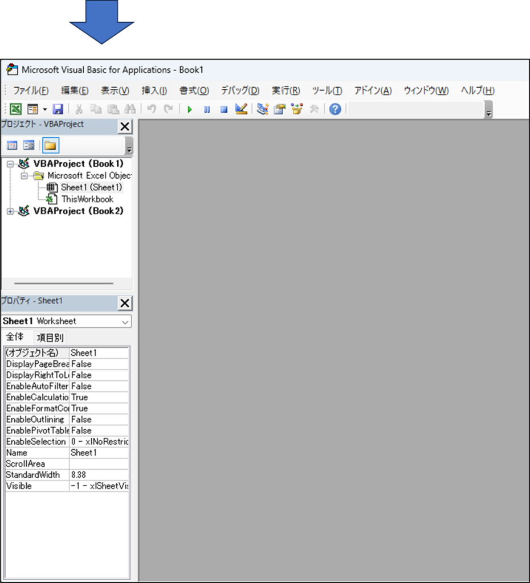The height and width of the screenshot is (583, 530).
Task: Open the 書式(O) menu
Action: coord(194,91)
